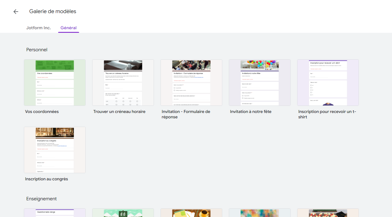Pick the Invitation à notre fête balloon thumbnail

click(x=260, y=83)
